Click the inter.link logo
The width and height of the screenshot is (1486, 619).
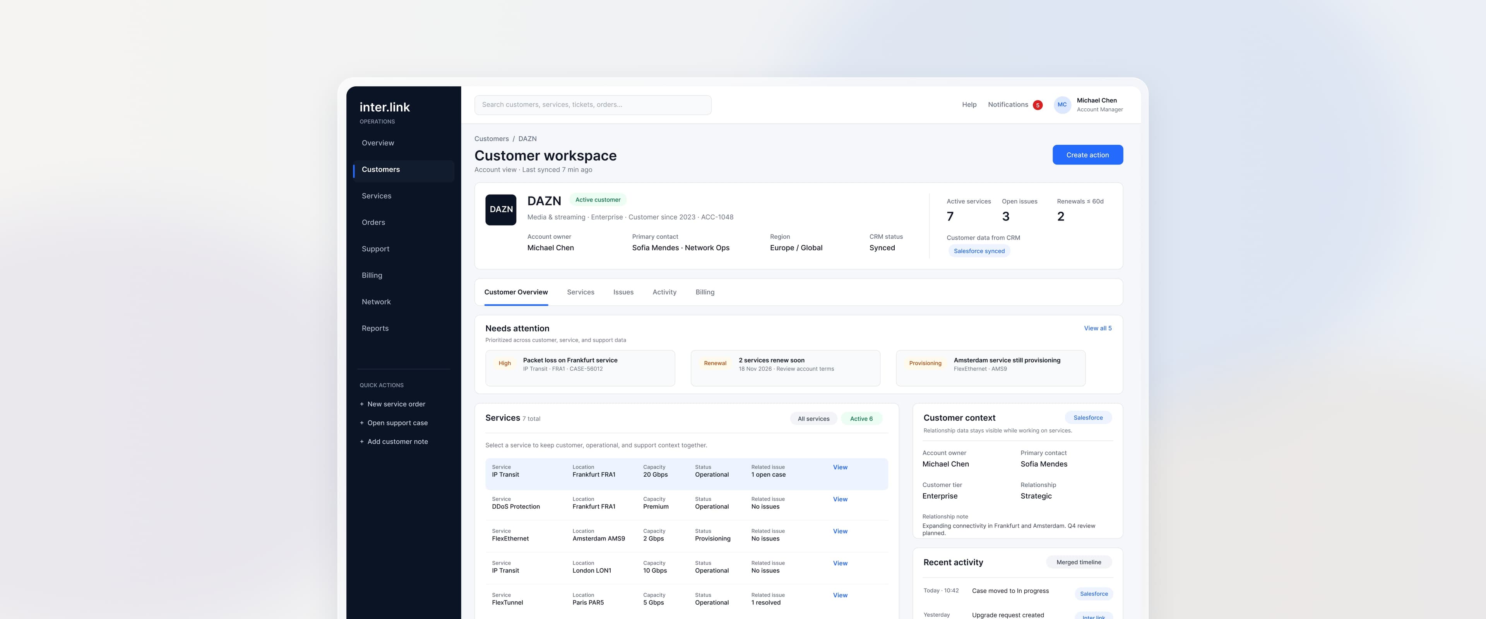point(385,107)
